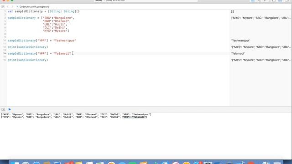The height and width of the screenshot is (164, 292).
Task: Click the "Yalamadi" assignment code line
Action: click(39, 54)
